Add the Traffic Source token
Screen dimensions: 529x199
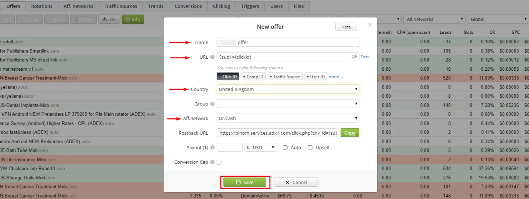(x=285, y=76)
